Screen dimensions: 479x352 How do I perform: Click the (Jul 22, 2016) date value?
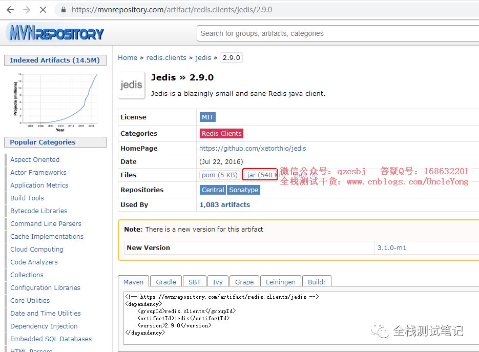(221, 161)
